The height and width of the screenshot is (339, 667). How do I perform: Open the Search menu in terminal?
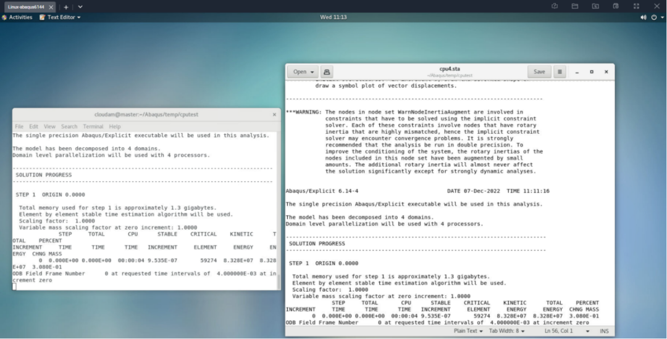(69, 126)
